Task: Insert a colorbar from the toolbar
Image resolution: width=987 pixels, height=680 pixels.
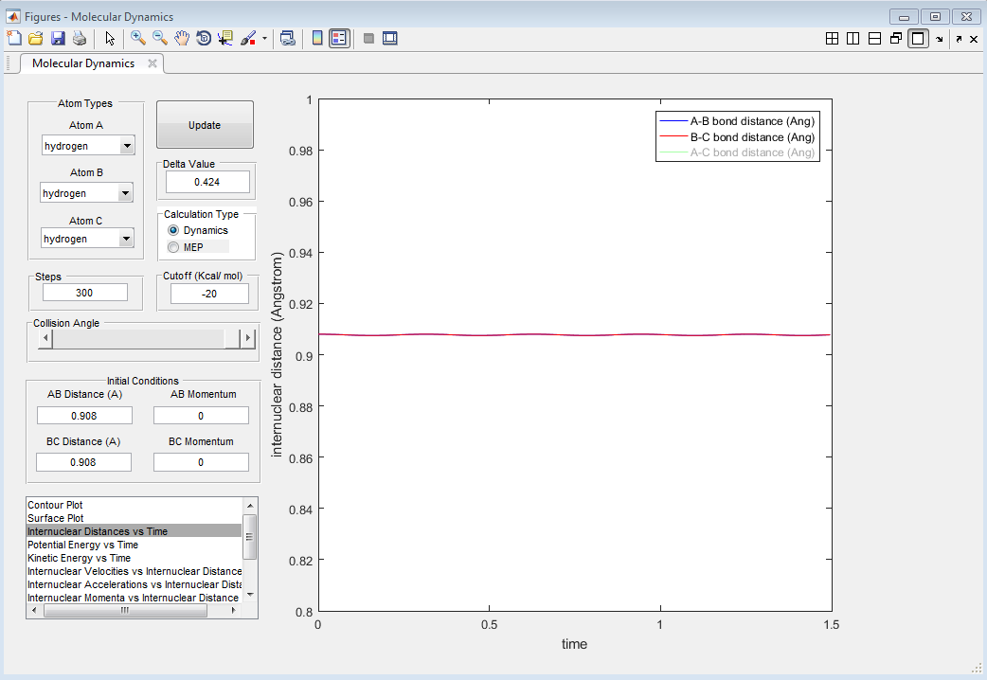Action: tap(317, 39)
